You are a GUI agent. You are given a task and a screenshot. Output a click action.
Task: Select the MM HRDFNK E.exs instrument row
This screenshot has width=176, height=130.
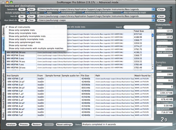pos(79,58)
